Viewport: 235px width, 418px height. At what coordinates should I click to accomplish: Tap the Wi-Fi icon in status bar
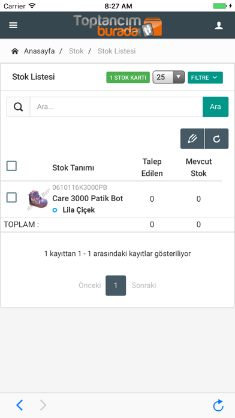(32, 6)
